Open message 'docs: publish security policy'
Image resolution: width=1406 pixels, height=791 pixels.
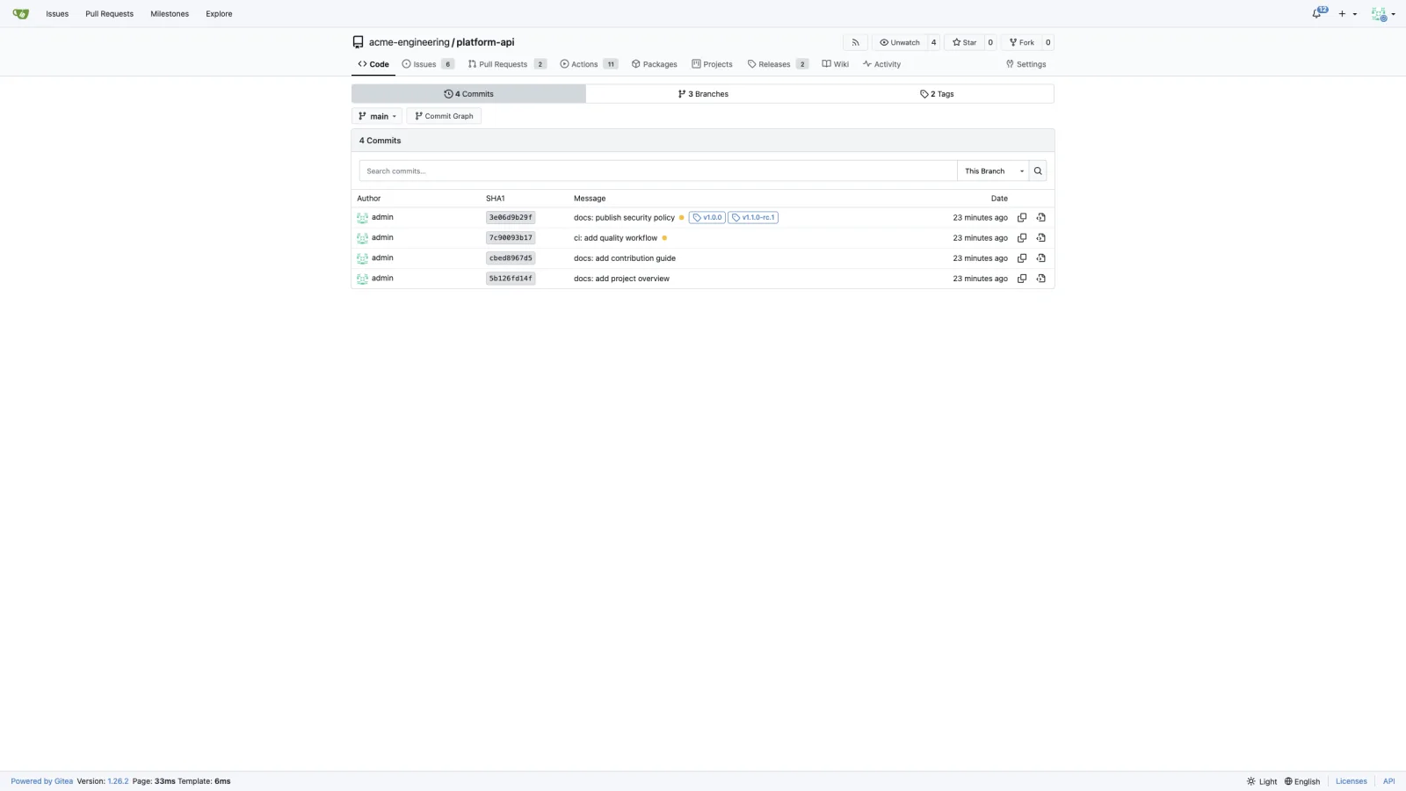pos(624,218)
